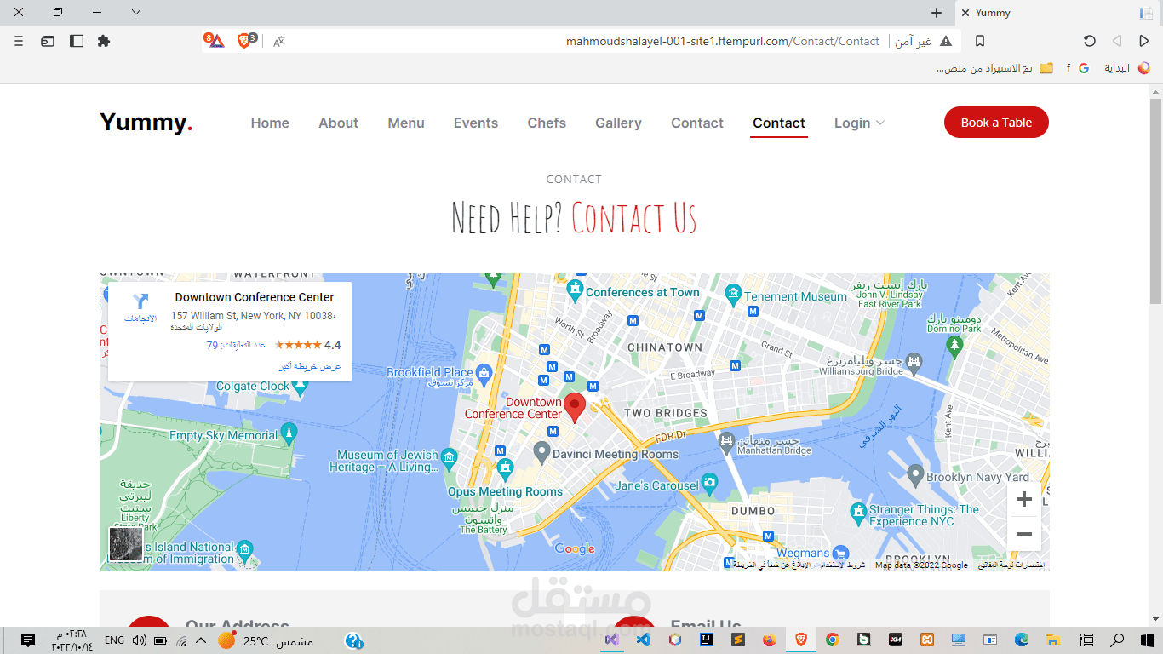
Task: Open Brave Rewards triangle icon
Action: (215, 41)
